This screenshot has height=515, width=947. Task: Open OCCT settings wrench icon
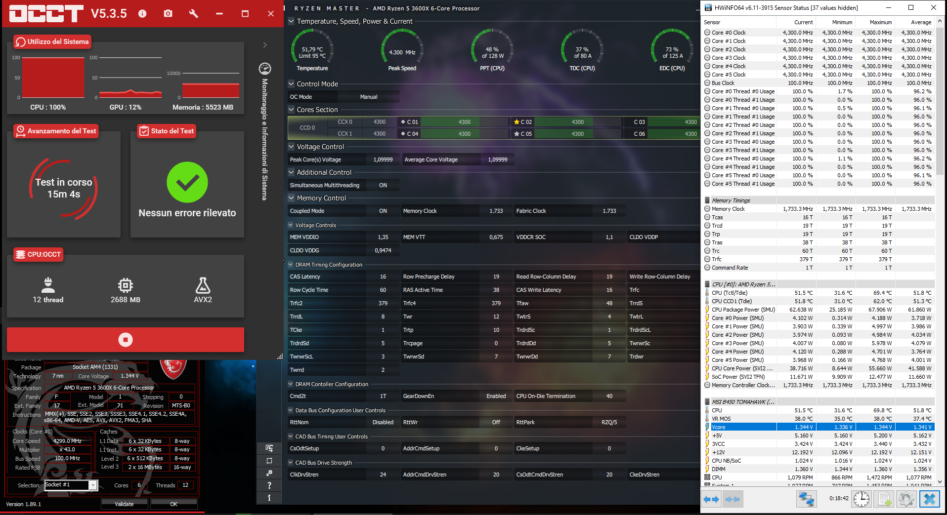(x=194, y=13)
